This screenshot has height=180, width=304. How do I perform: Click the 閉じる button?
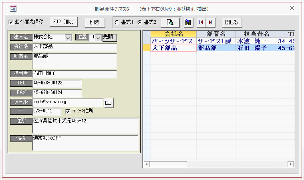(x=232, y=22)
